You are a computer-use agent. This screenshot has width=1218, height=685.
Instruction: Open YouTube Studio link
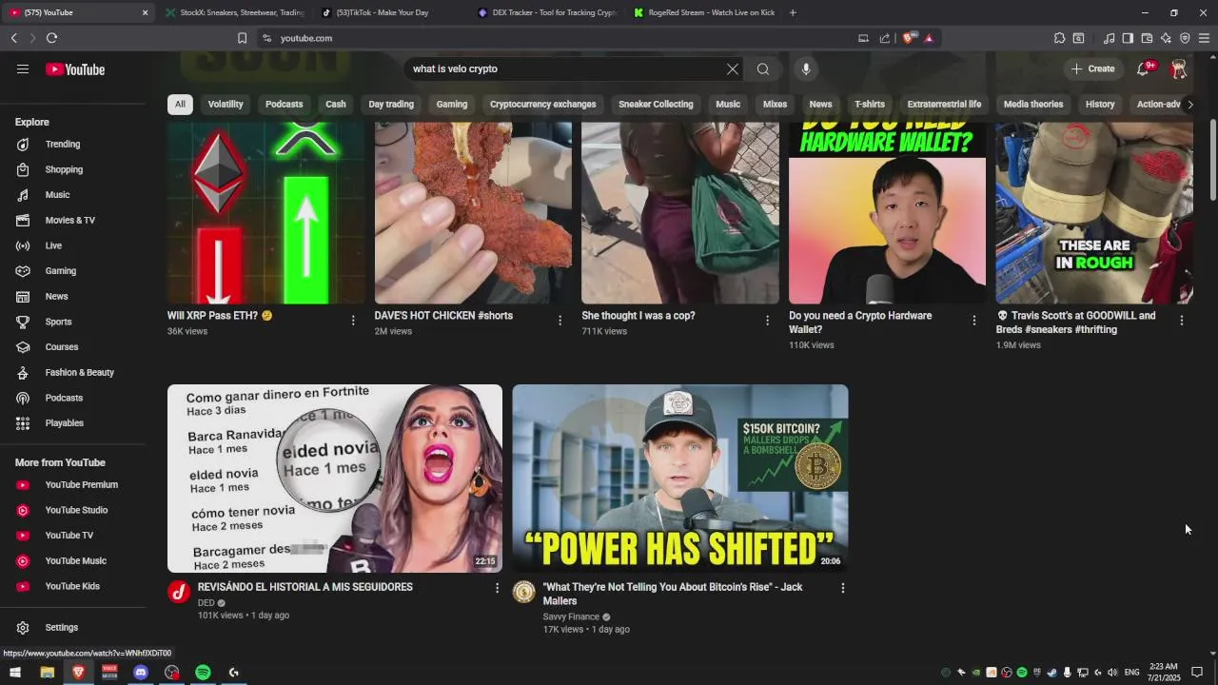pyautogui.click(x=76, y=510)
